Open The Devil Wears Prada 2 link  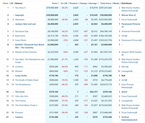[x=26, y=105]
